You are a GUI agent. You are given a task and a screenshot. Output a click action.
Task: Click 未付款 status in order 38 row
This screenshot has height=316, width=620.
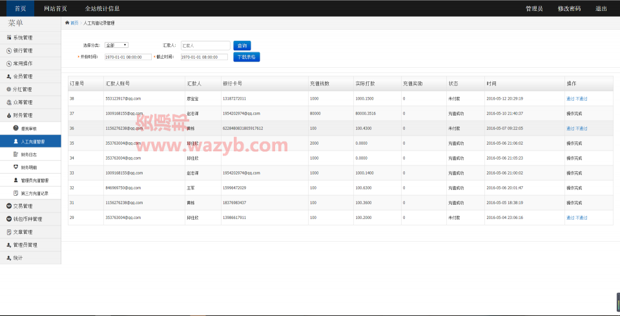click(454, 98)
